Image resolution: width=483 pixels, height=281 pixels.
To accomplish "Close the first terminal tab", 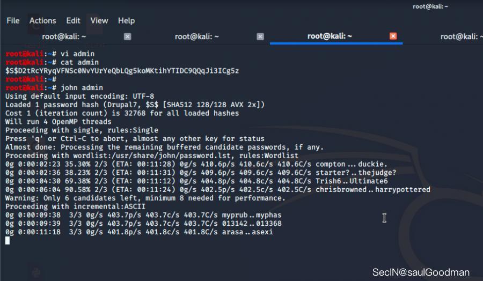I will pyautogui.click(x=128, y=36).
